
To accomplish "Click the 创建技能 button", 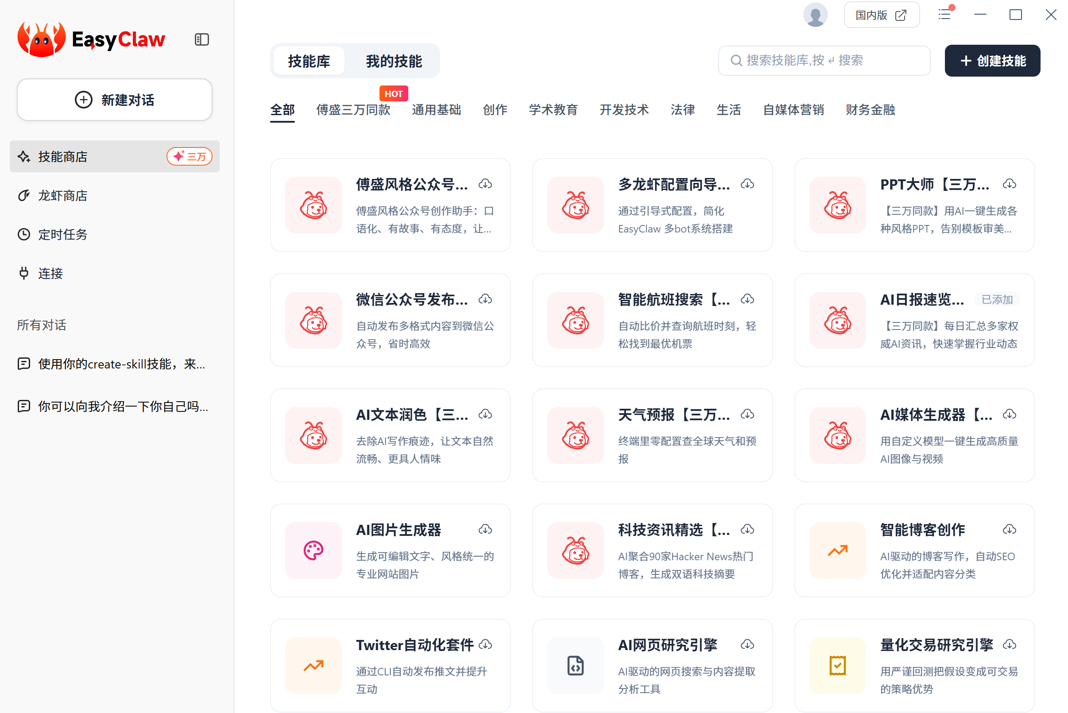I will pos(992,61).
